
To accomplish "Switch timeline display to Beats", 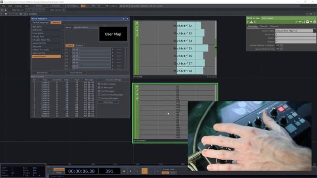I will coord(59,173).
